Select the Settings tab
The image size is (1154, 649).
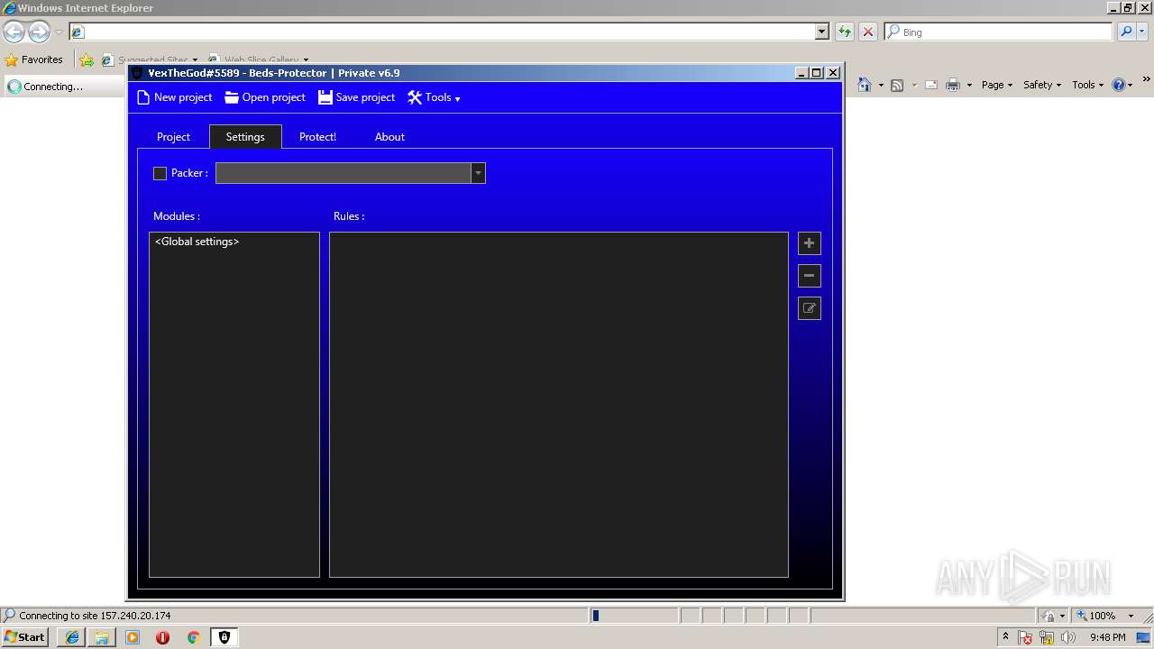(x=245, y=137)
